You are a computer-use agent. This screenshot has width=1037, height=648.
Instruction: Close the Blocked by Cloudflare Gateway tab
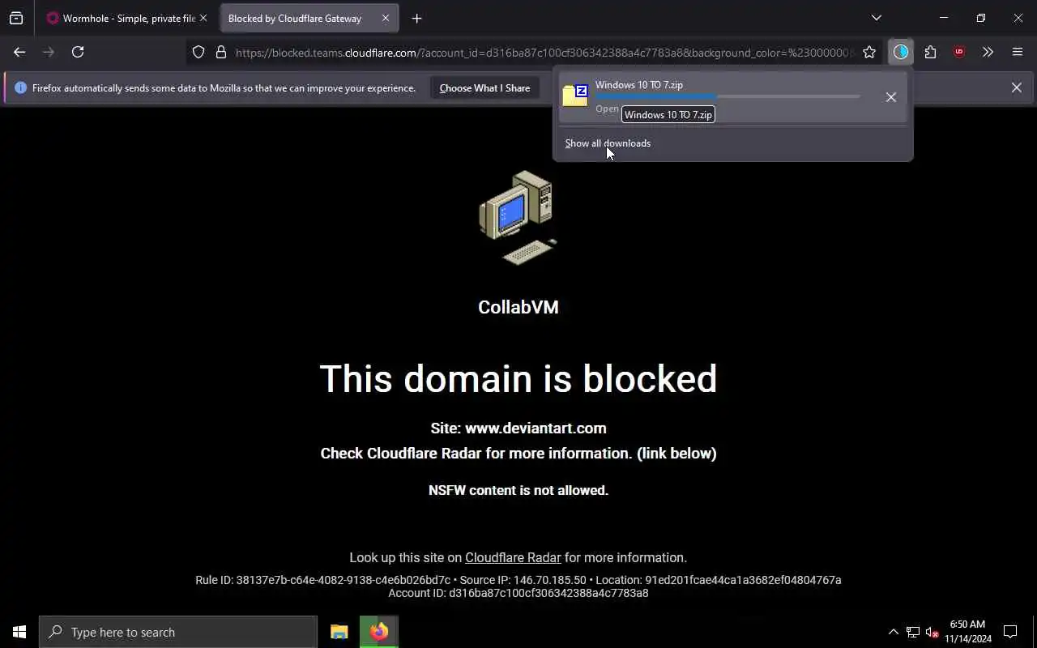[386, 18]
